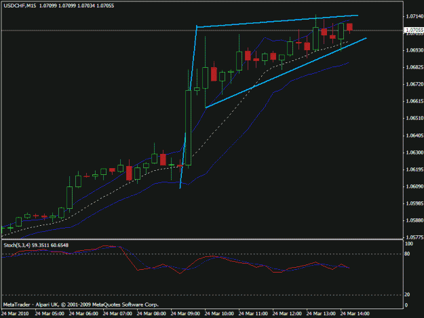Viewport: 424px width, 318px height.
Task: Click the 1.06300 price axis label
Action: tap(415, 153)
